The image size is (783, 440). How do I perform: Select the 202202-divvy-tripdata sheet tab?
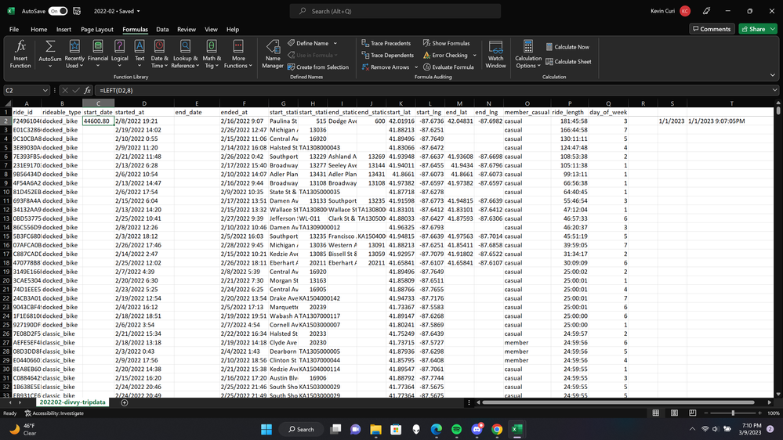(72, 402)
